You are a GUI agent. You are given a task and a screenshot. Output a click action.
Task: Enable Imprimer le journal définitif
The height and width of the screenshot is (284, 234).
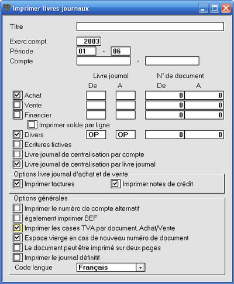[18, 258]
